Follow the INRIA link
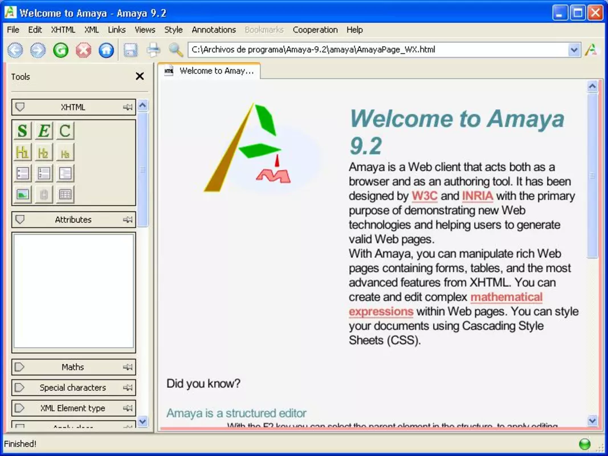 click(478, 196)
